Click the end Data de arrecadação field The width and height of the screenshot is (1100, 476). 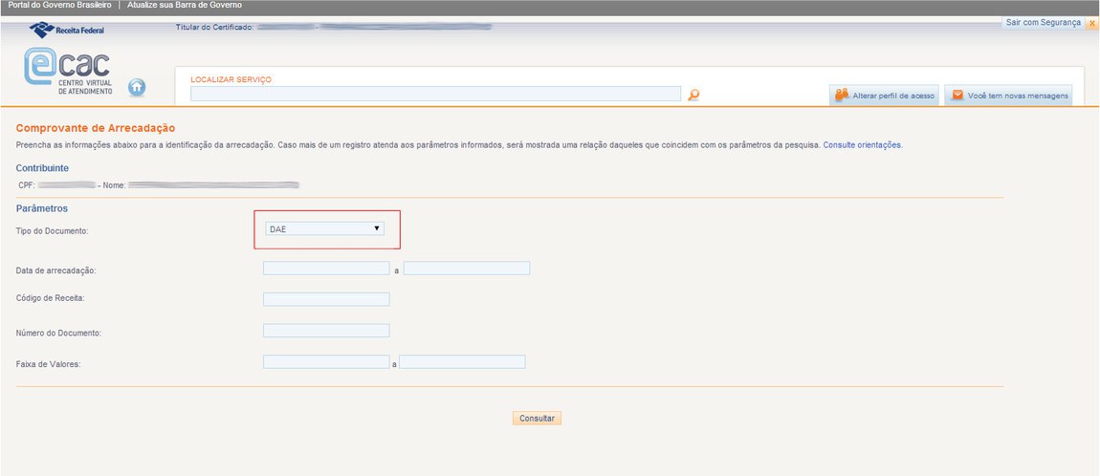(x=467, y=269)
